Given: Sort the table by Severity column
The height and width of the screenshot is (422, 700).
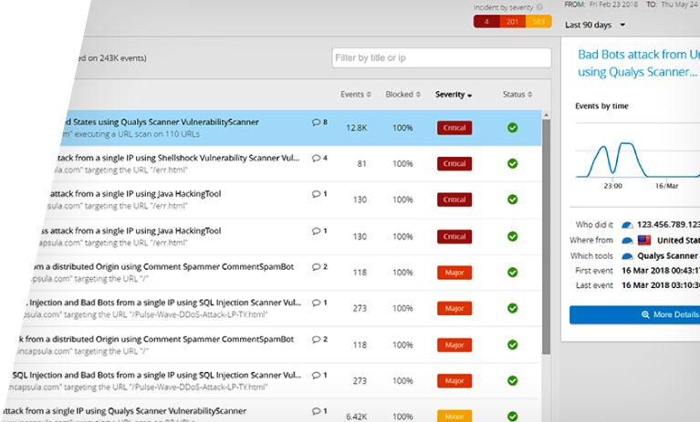Looking at the screenshot, I should tap(454, 95).
